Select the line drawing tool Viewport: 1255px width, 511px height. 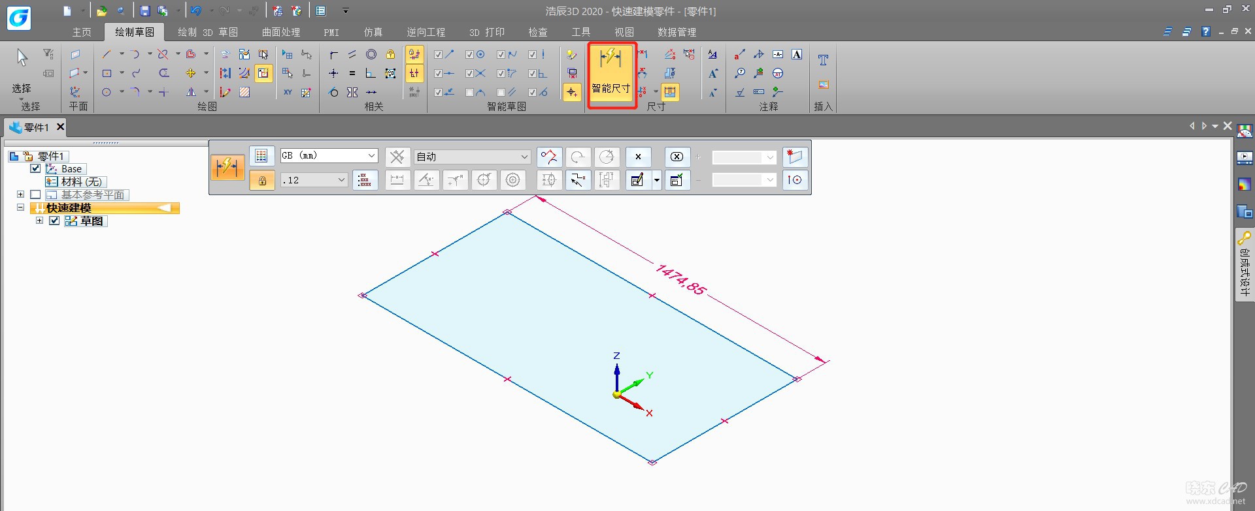[x=107, y=55]
